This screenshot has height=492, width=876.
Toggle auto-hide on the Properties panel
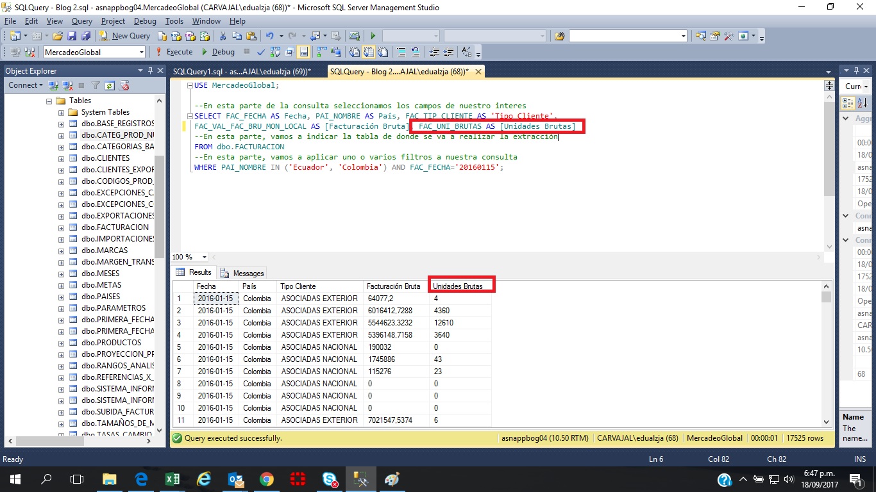click(856, 70)
